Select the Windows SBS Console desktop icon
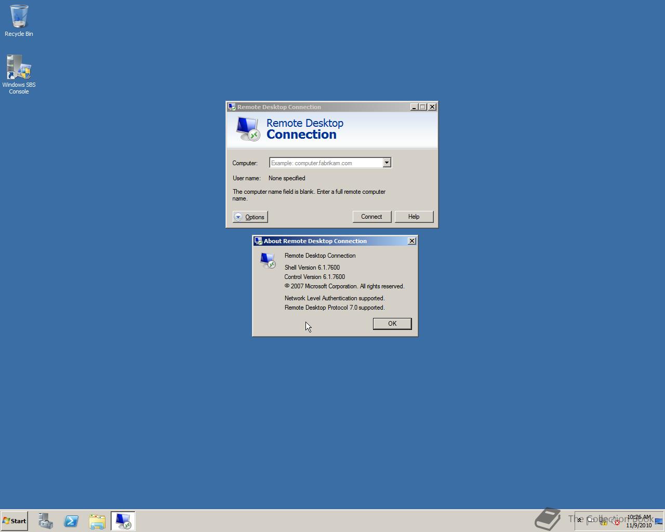665x532 pixels. 19,75
